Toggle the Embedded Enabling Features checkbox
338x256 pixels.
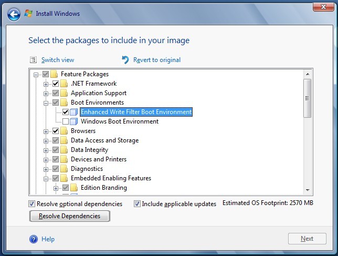(56, 178)
